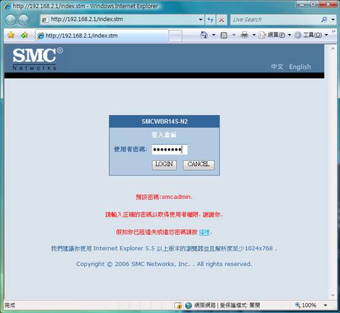This screenshot has height=313, width=340.
Task: Select the 192.168.2.1/index.stm browser tab
Action: click(102, 36)
